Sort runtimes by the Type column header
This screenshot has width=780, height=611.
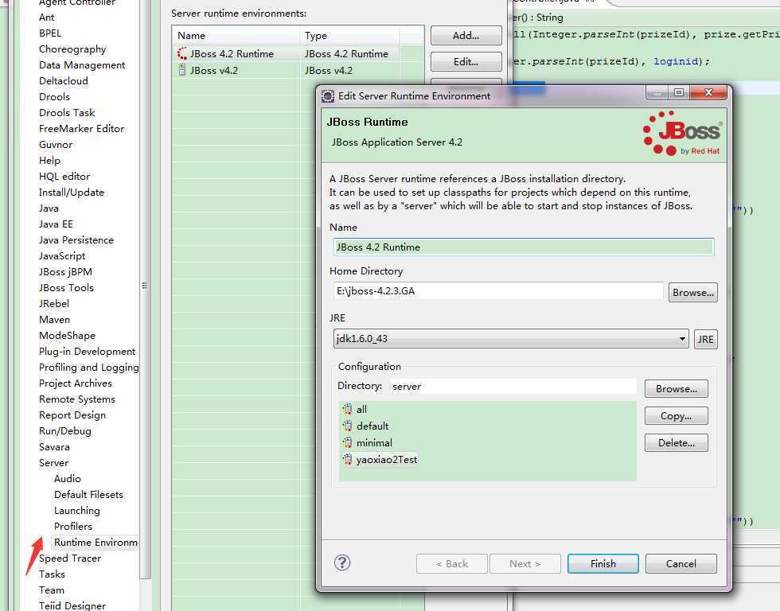point(349,35)
